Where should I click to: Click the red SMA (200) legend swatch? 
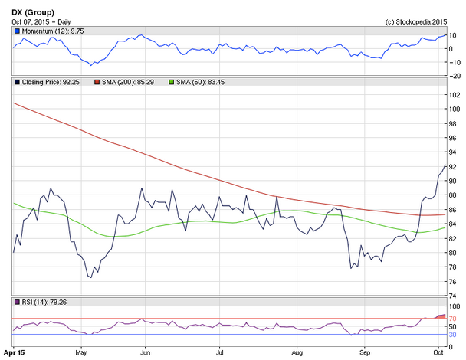97,82
